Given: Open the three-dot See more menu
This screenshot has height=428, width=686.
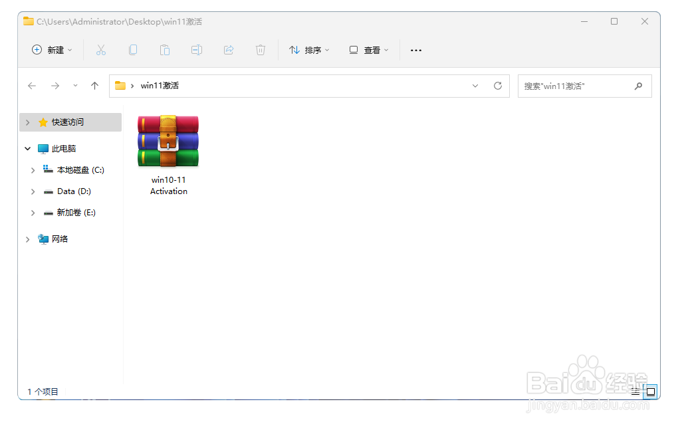Looking at the screenshot, I should 416,51.
